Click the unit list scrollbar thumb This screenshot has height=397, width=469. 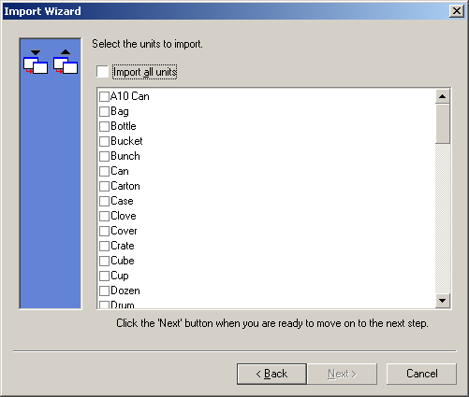click(442, 124)
